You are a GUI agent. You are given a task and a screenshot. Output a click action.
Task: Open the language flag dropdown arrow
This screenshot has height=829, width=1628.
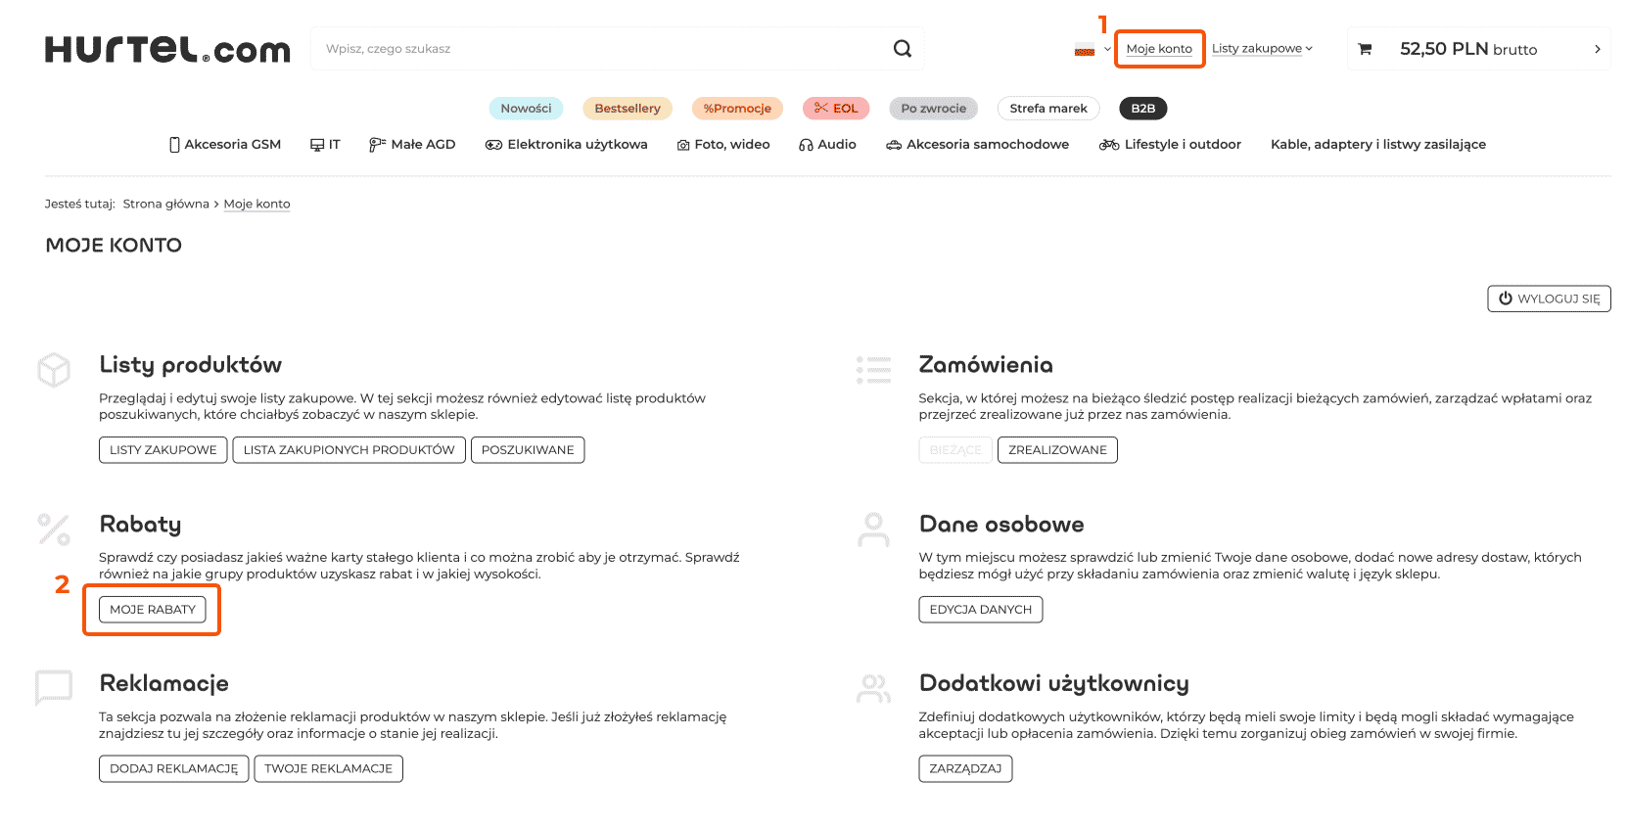pyautogui.click(x=1107, y=49)
